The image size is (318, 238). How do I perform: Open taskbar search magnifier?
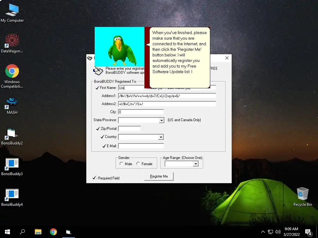22,232
